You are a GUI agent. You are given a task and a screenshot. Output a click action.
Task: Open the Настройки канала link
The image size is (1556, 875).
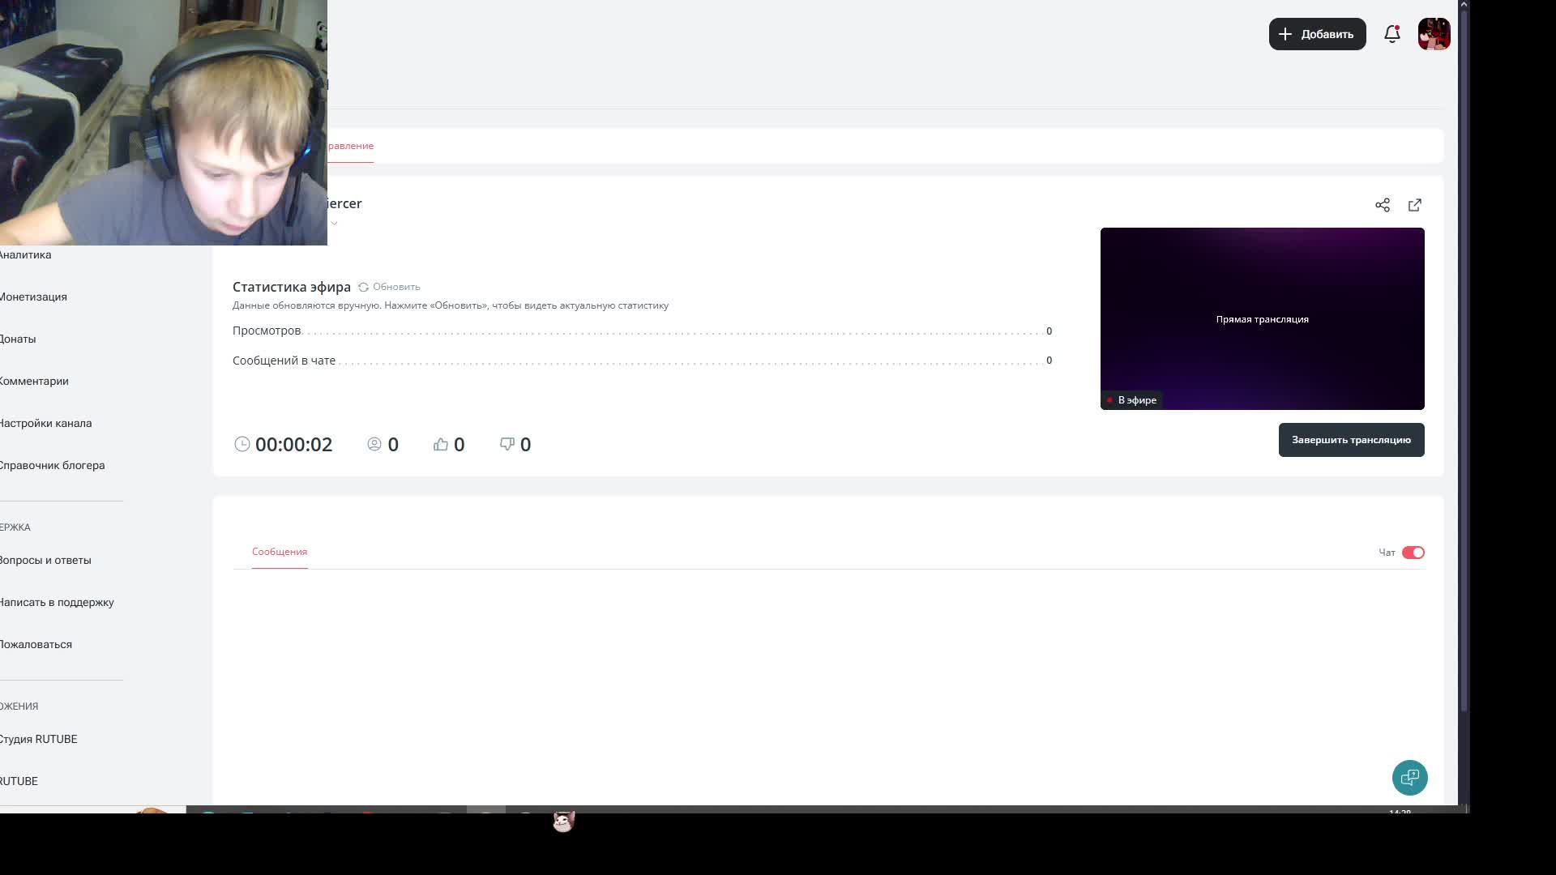pos(46,423)
